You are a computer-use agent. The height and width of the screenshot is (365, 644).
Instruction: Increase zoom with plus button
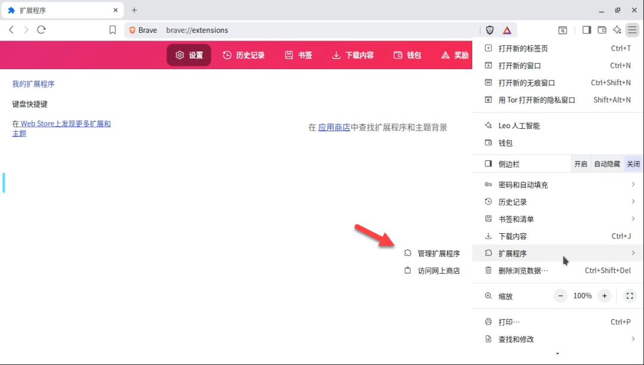(x=605, y=296)
